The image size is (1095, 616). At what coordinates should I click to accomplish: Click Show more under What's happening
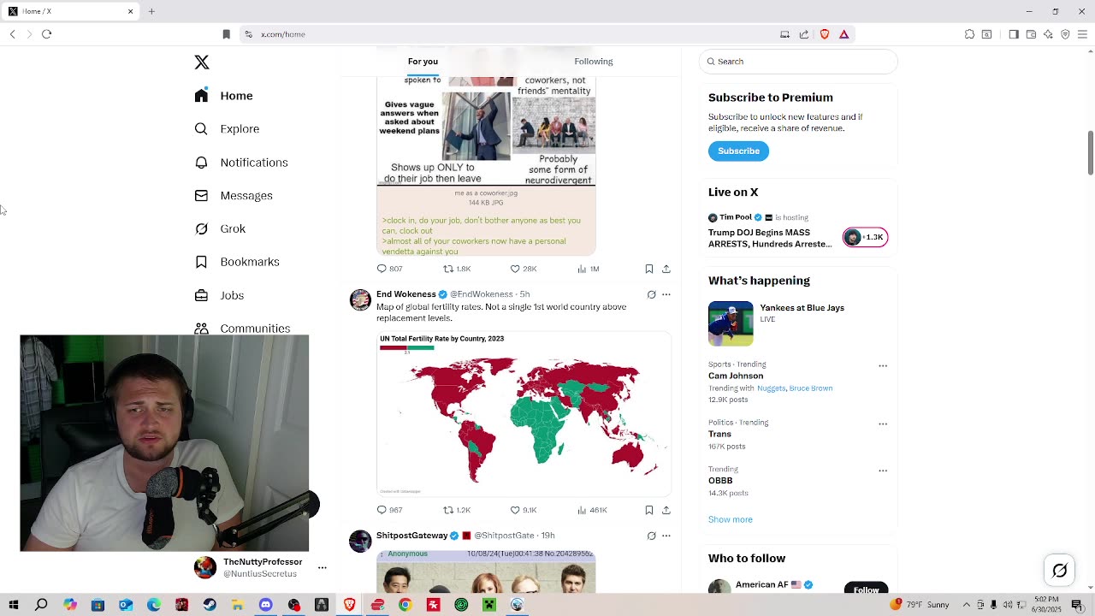pos(731,519)
